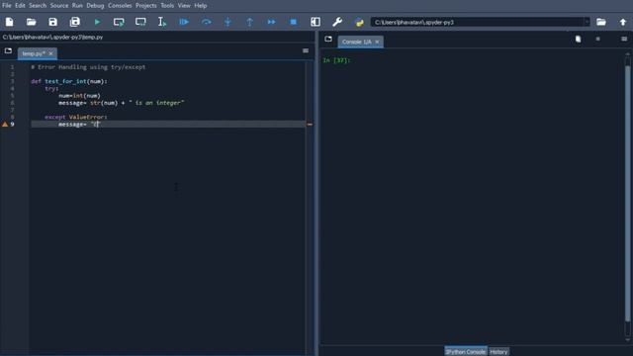The image size is (633, 356).
Task: Click the editor file path label
Action: [52, 37]
